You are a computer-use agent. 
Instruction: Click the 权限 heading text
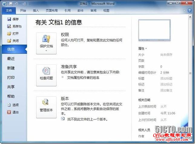point(65,34)
